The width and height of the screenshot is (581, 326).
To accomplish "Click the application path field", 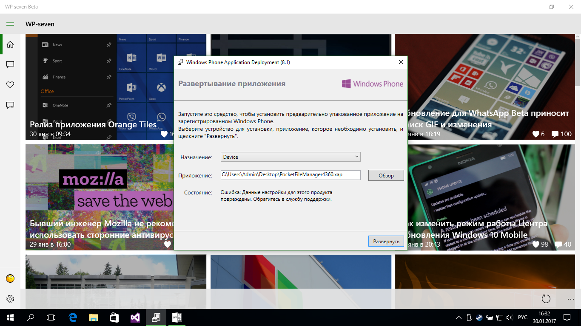I will pyautogui.click(x=290, y=175).
